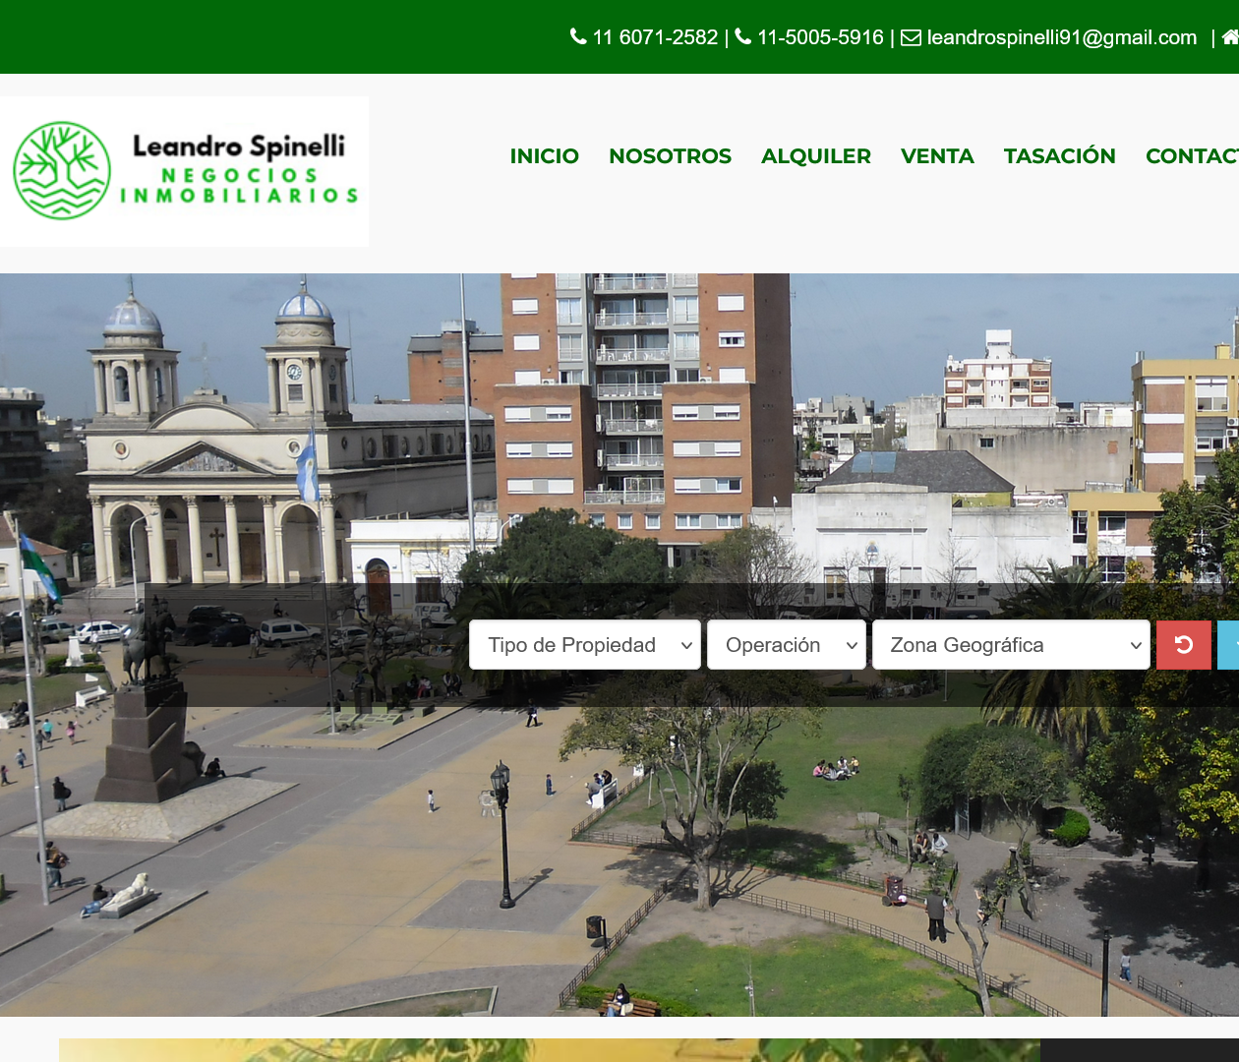Viewport: 1239px width, 1062px height.
Task: Select the ALQUILER menu item
Action: [x=816, y=156]
